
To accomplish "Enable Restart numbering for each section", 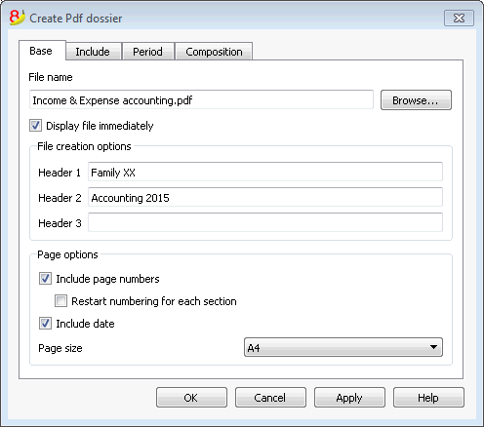I will click(60, 301).
